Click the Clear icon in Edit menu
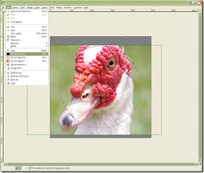This screenshot has width=204, height=173. [x=8, y=51]
